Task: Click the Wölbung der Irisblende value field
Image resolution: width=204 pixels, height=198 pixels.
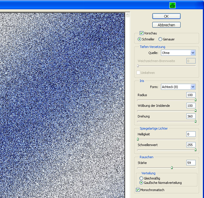Action: click(191, 106)
